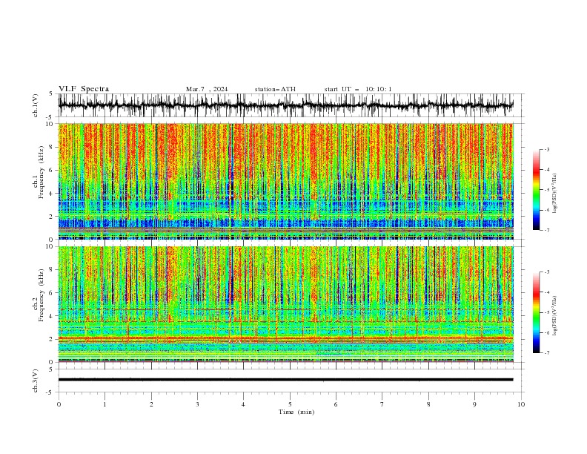
Task: Click the '-3' label on upper colorbar
Action: point(546,149)
